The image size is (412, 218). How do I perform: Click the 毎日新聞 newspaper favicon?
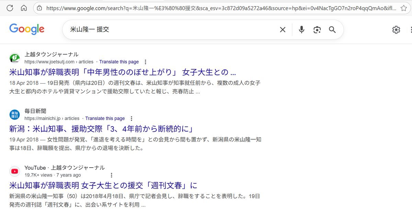tap(14, 114)
